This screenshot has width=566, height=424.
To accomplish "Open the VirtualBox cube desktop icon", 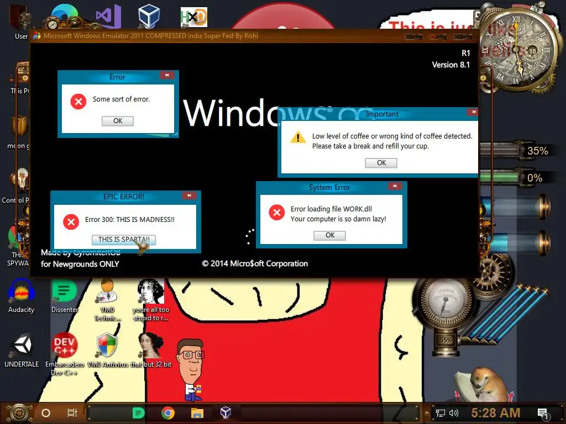I will [149, 16].
